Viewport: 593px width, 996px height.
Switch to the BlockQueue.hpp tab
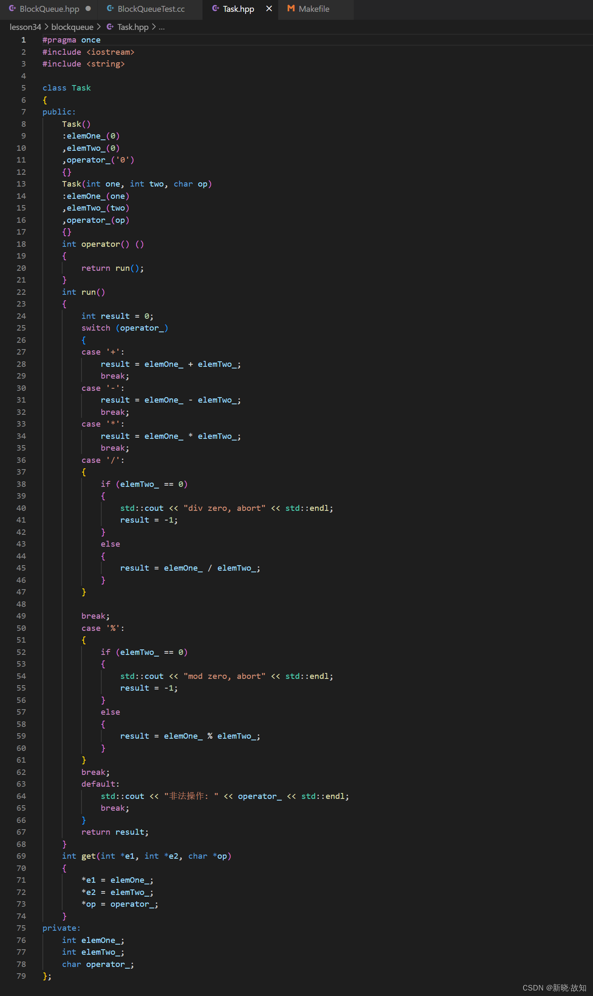click(49, 9)
